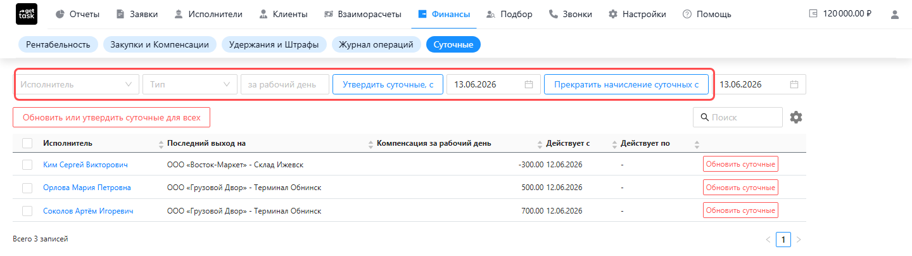Open the Заявки menu
Screen dimensions: 912x256
coord(136,14)
